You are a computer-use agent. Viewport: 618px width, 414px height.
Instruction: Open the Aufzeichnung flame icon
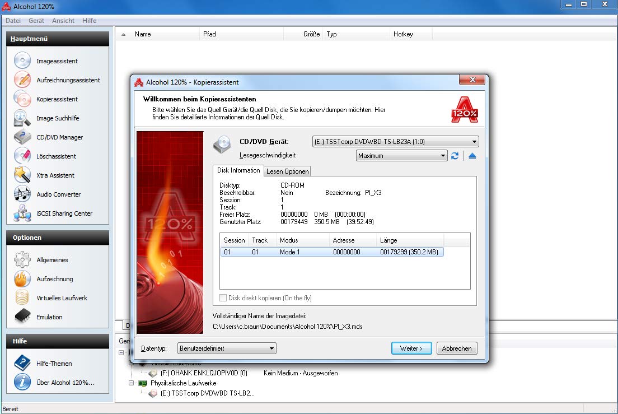point(22,279)
